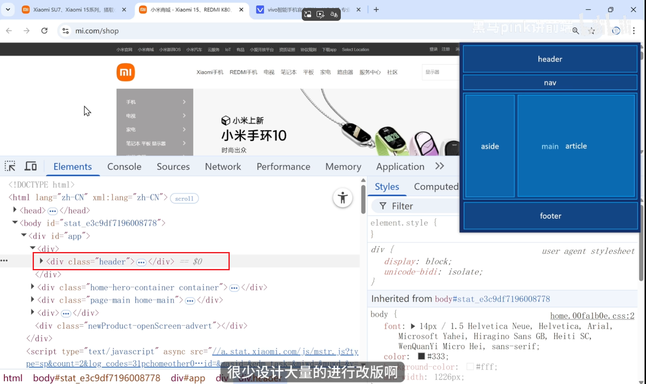Open the #333 color swatch

(x=421, y=356)
